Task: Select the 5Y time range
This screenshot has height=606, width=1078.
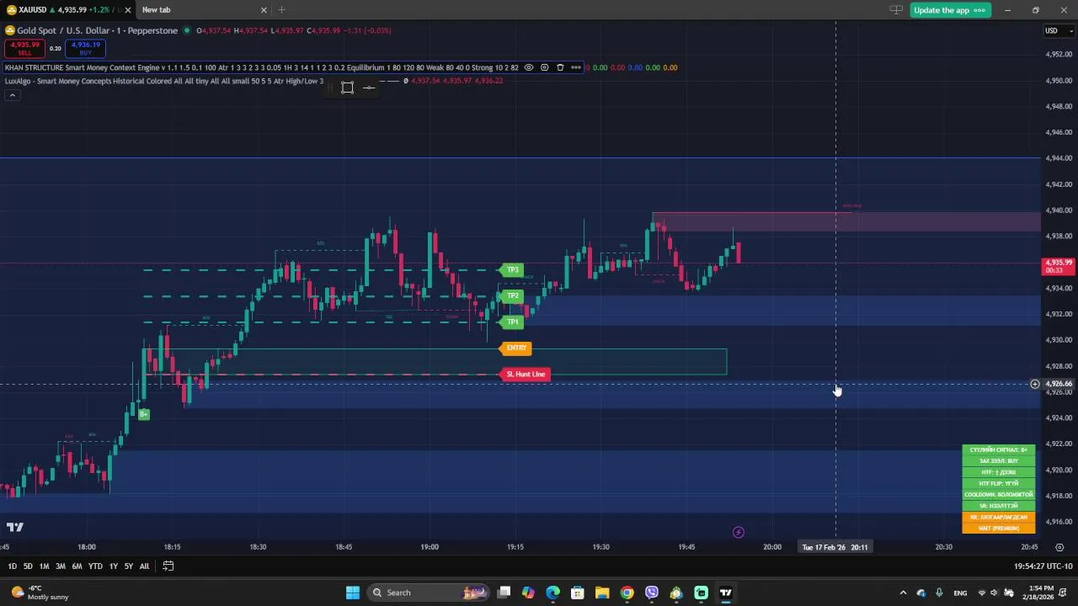Action: [129, 566]
